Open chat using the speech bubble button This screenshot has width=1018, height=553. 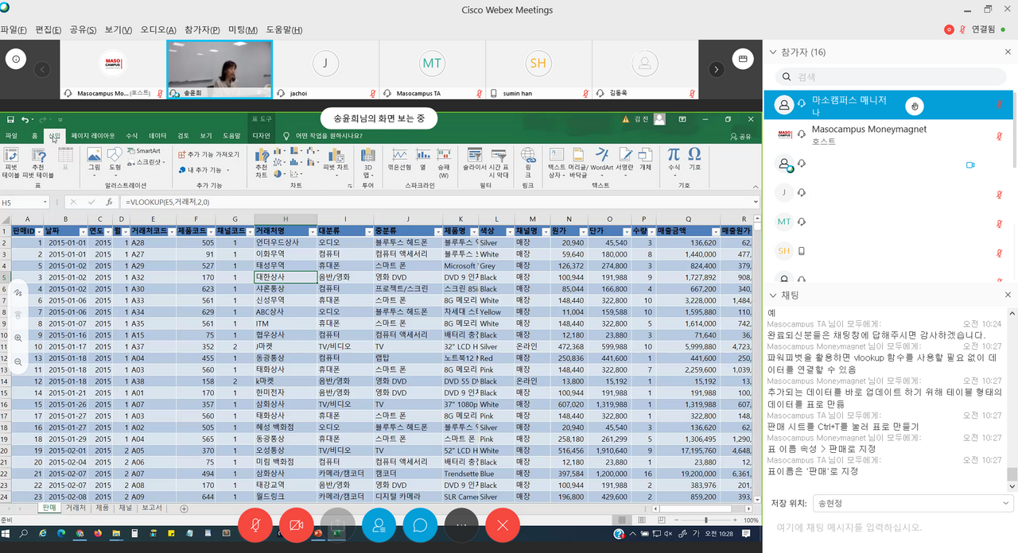point(421,525)
